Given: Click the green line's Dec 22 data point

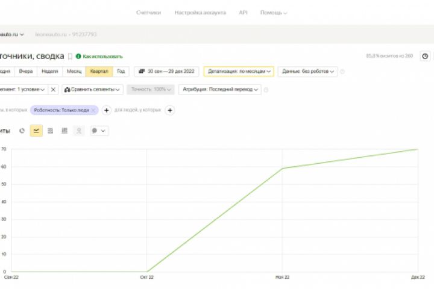Looking at the screenshot, I should [x=418, y=149].
